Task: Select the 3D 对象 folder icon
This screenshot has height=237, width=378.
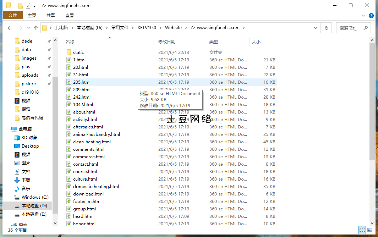Action: click(x=17, y=138)
